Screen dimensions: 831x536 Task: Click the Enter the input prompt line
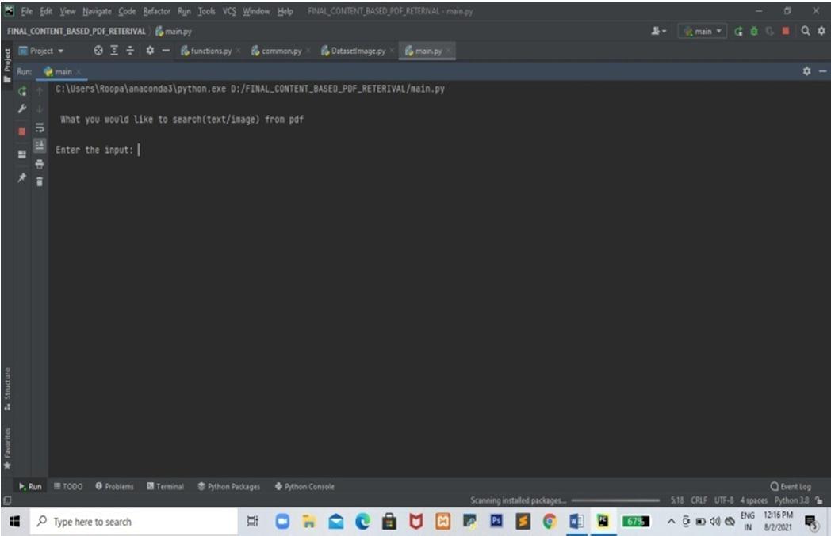coord(94,150)
